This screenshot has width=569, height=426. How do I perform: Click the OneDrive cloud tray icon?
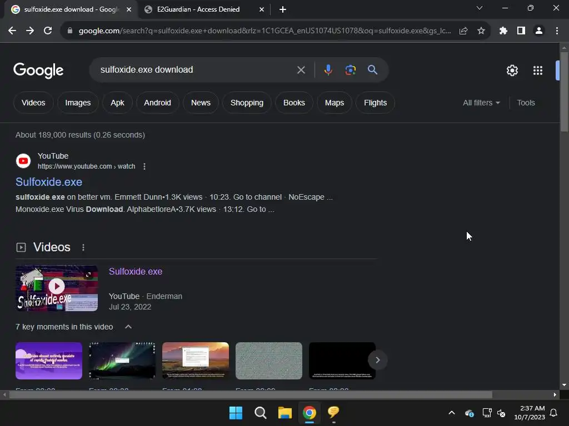(469, 413)
